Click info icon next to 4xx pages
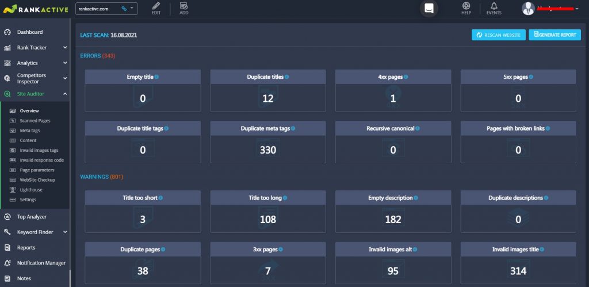Viewport: 589px width, 287px height. click(406, 76)
